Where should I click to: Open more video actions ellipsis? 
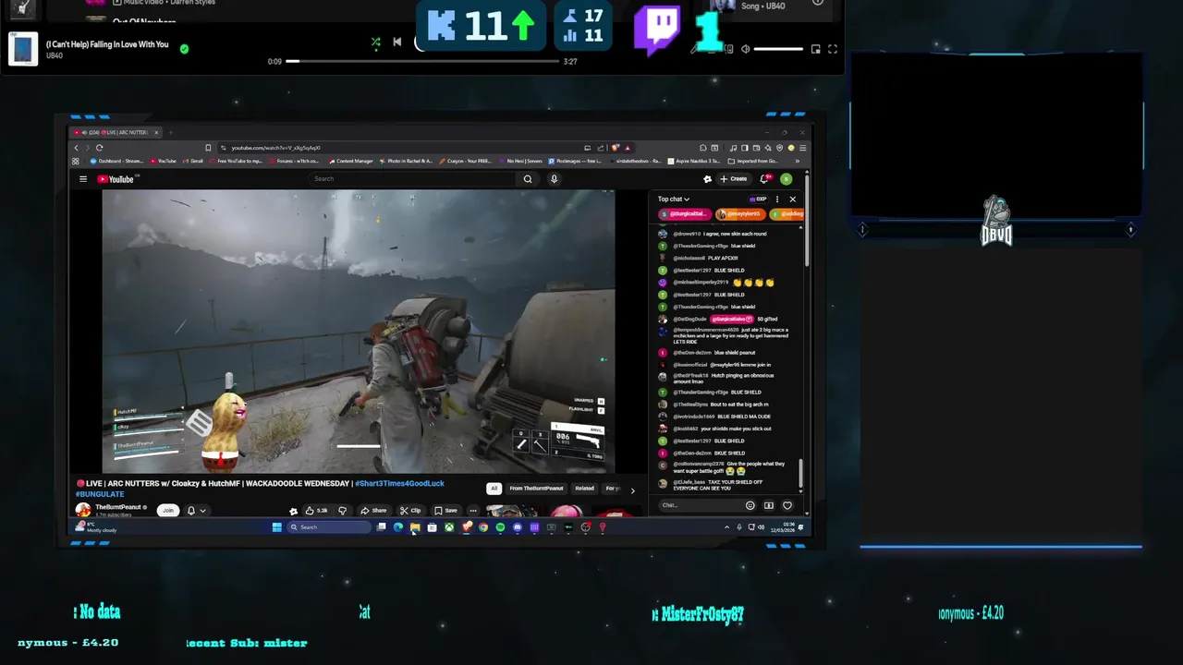tap(473, 510)
